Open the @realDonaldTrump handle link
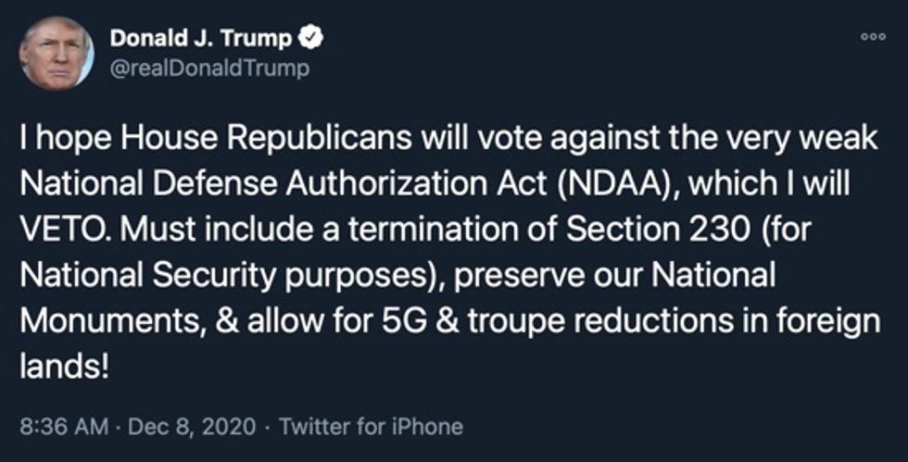Viewport: 908px width, 462px height. (209, 69)
